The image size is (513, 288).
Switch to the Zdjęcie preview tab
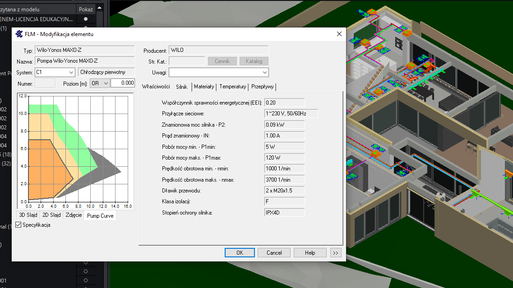(73, 215)
